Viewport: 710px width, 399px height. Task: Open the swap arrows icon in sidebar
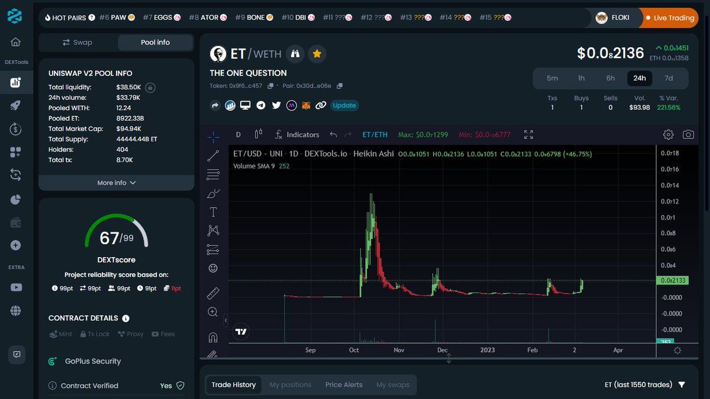[x=15, y=175]
